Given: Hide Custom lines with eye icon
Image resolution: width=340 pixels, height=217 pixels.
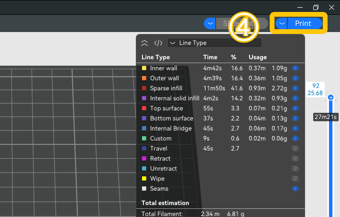Looking at the screenshot, I should pos(296,138).
